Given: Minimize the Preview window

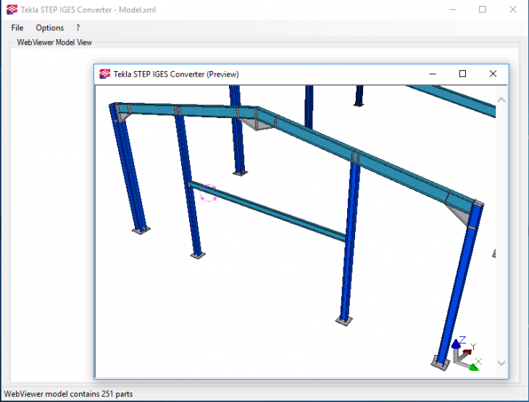Looking at the screenshot, I should click(433, 74).
